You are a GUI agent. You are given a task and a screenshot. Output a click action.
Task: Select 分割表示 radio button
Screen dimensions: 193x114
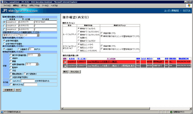click(x=19, y=49)
